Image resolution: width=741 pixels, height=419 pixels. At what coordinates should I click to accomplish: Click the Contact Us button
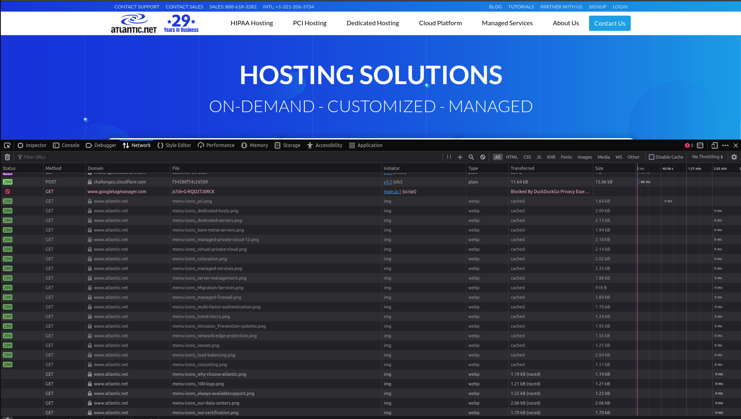pyautogui.click(x=609, y=23)
